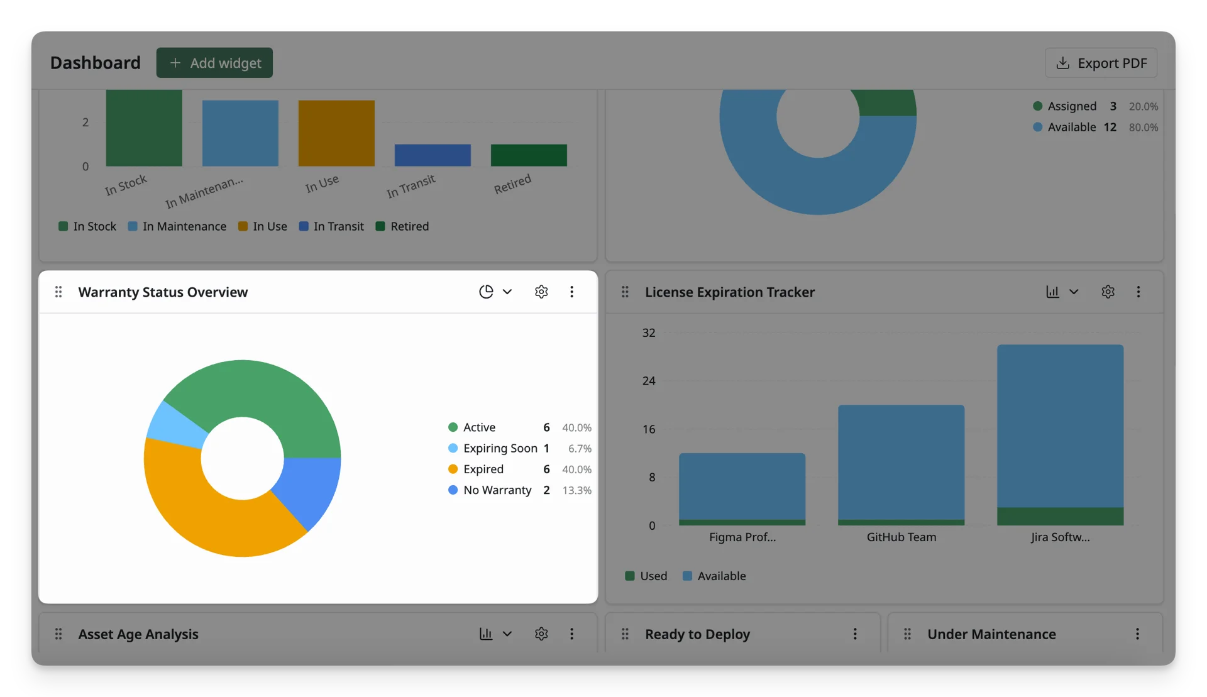The width and height of the screenshot is (1207, 697).
Task: Click the Under Maintenance title
Action: coord(991,634)
